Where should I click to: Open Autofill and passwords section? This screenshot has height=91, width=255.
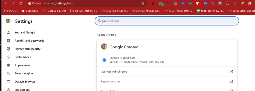29,41
